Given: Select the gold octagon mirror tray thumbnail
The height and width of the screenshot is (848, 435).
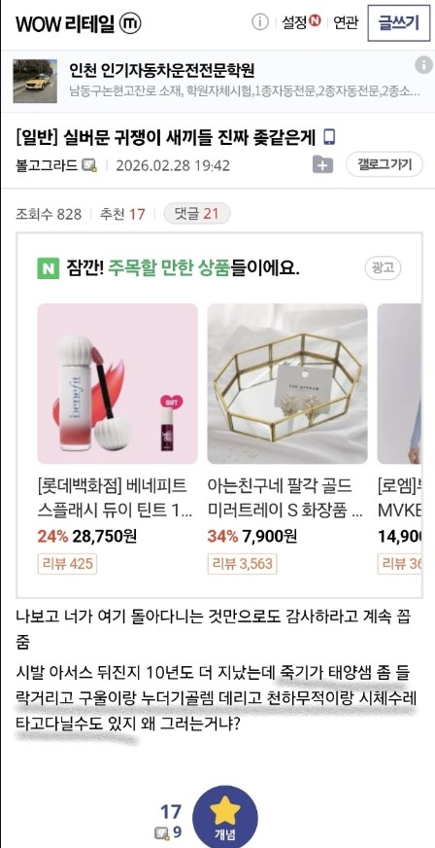Looking at the screenshot, I should point(287,383).
